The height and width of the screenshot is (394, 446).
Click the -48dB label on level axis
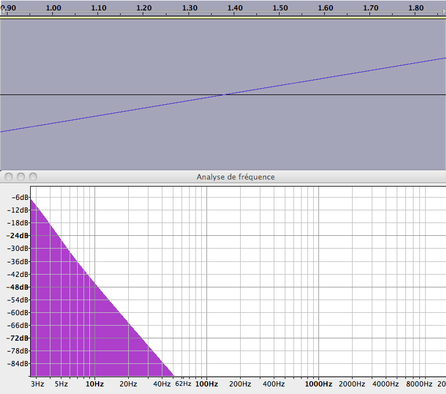17,287
